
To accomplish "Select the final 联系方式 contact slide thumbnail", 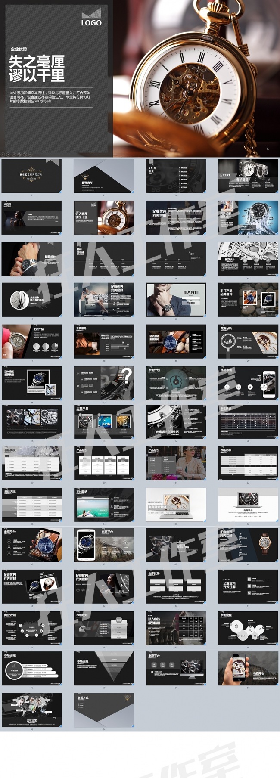I will (x=104, y=710).
